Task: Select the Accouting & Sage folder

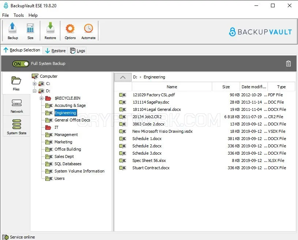Action: click(x=70, y=105)
